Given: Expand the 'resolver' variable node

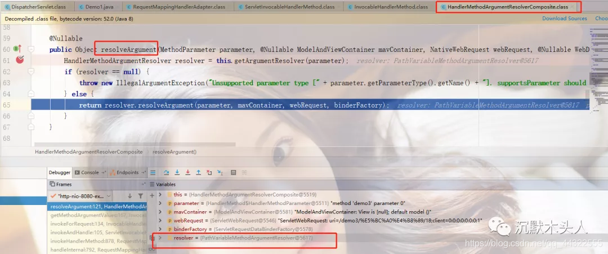Looking at the screenshot, I should [160, 238].
